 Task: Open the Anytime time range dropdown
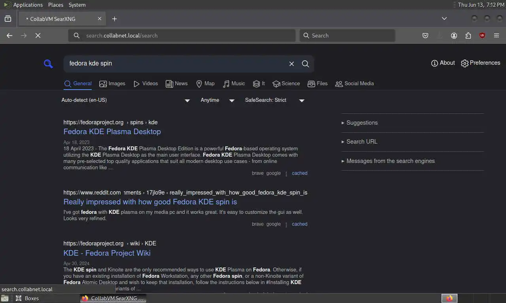pos(217,100)
